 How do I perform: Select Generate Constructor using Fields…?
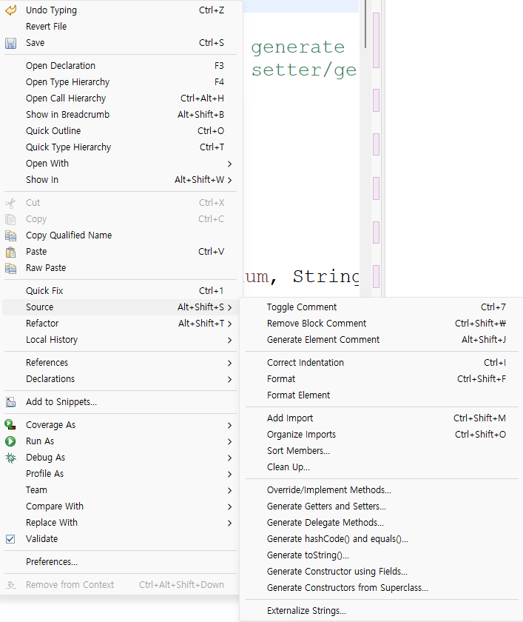pos(382,571)
